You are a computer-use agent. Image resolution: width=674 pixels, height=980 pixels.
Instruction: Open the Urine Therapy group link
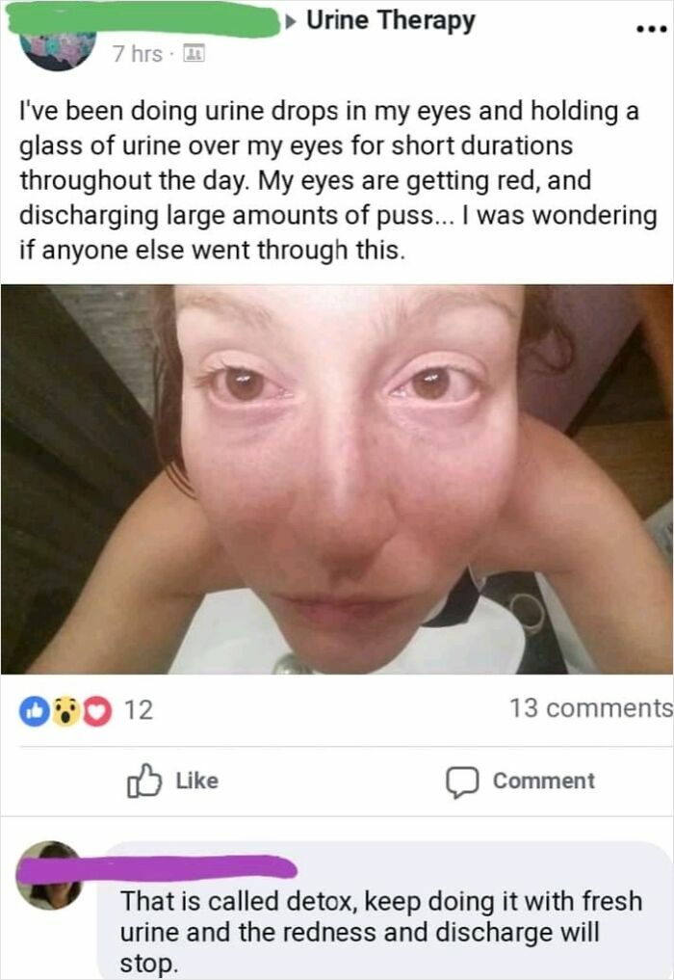tap(390, 20)
